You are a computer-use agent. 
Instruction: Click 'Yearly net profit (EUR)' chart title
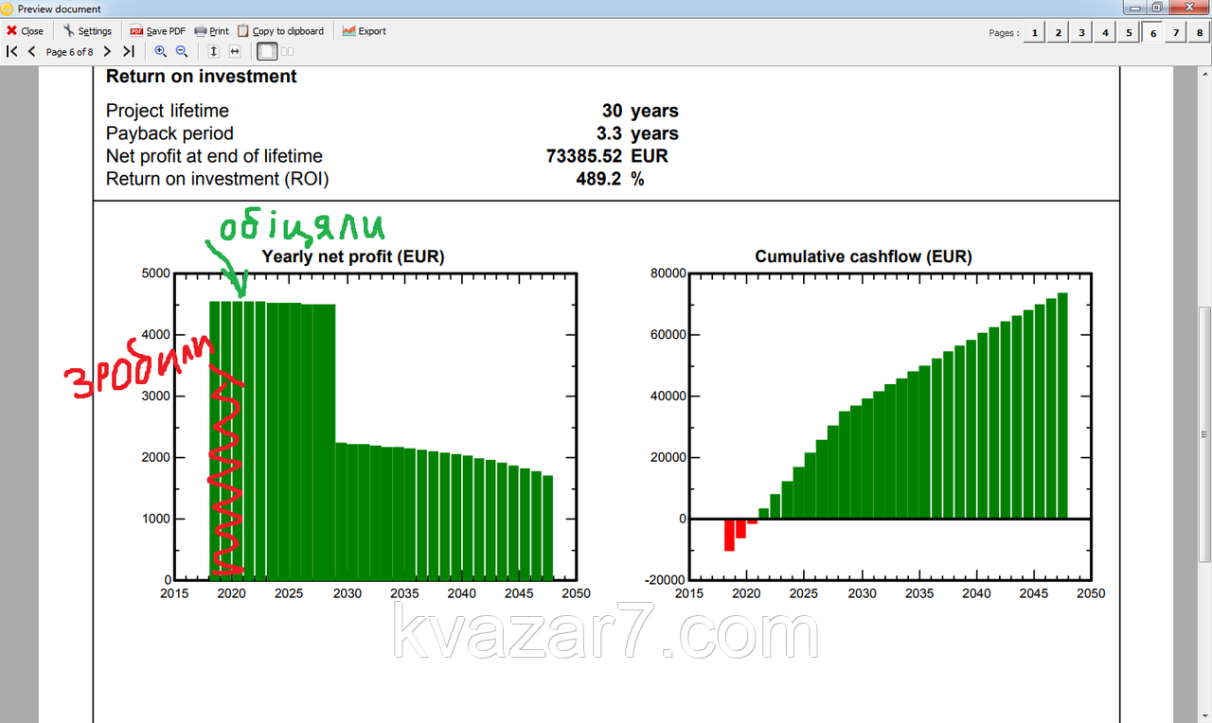coord(353,256)
